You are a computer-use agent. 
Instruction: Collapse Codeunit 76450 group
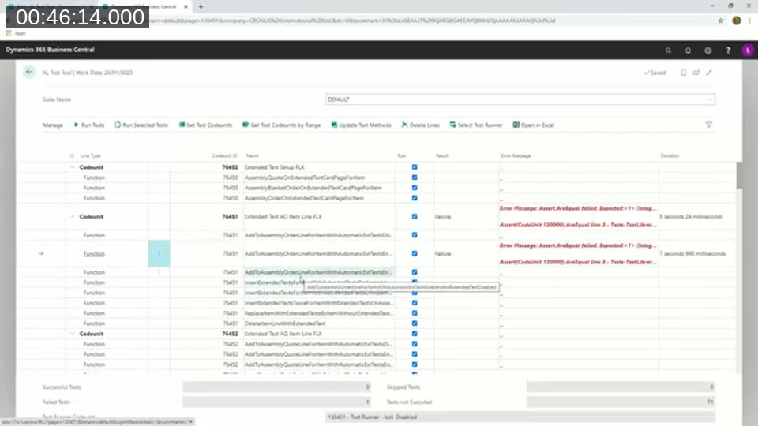(x=73, y=167)
